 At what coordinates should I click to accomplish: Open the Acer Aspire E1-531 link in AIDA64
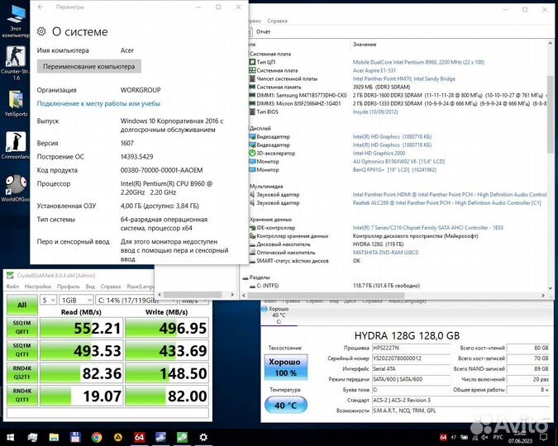[374, 70]
